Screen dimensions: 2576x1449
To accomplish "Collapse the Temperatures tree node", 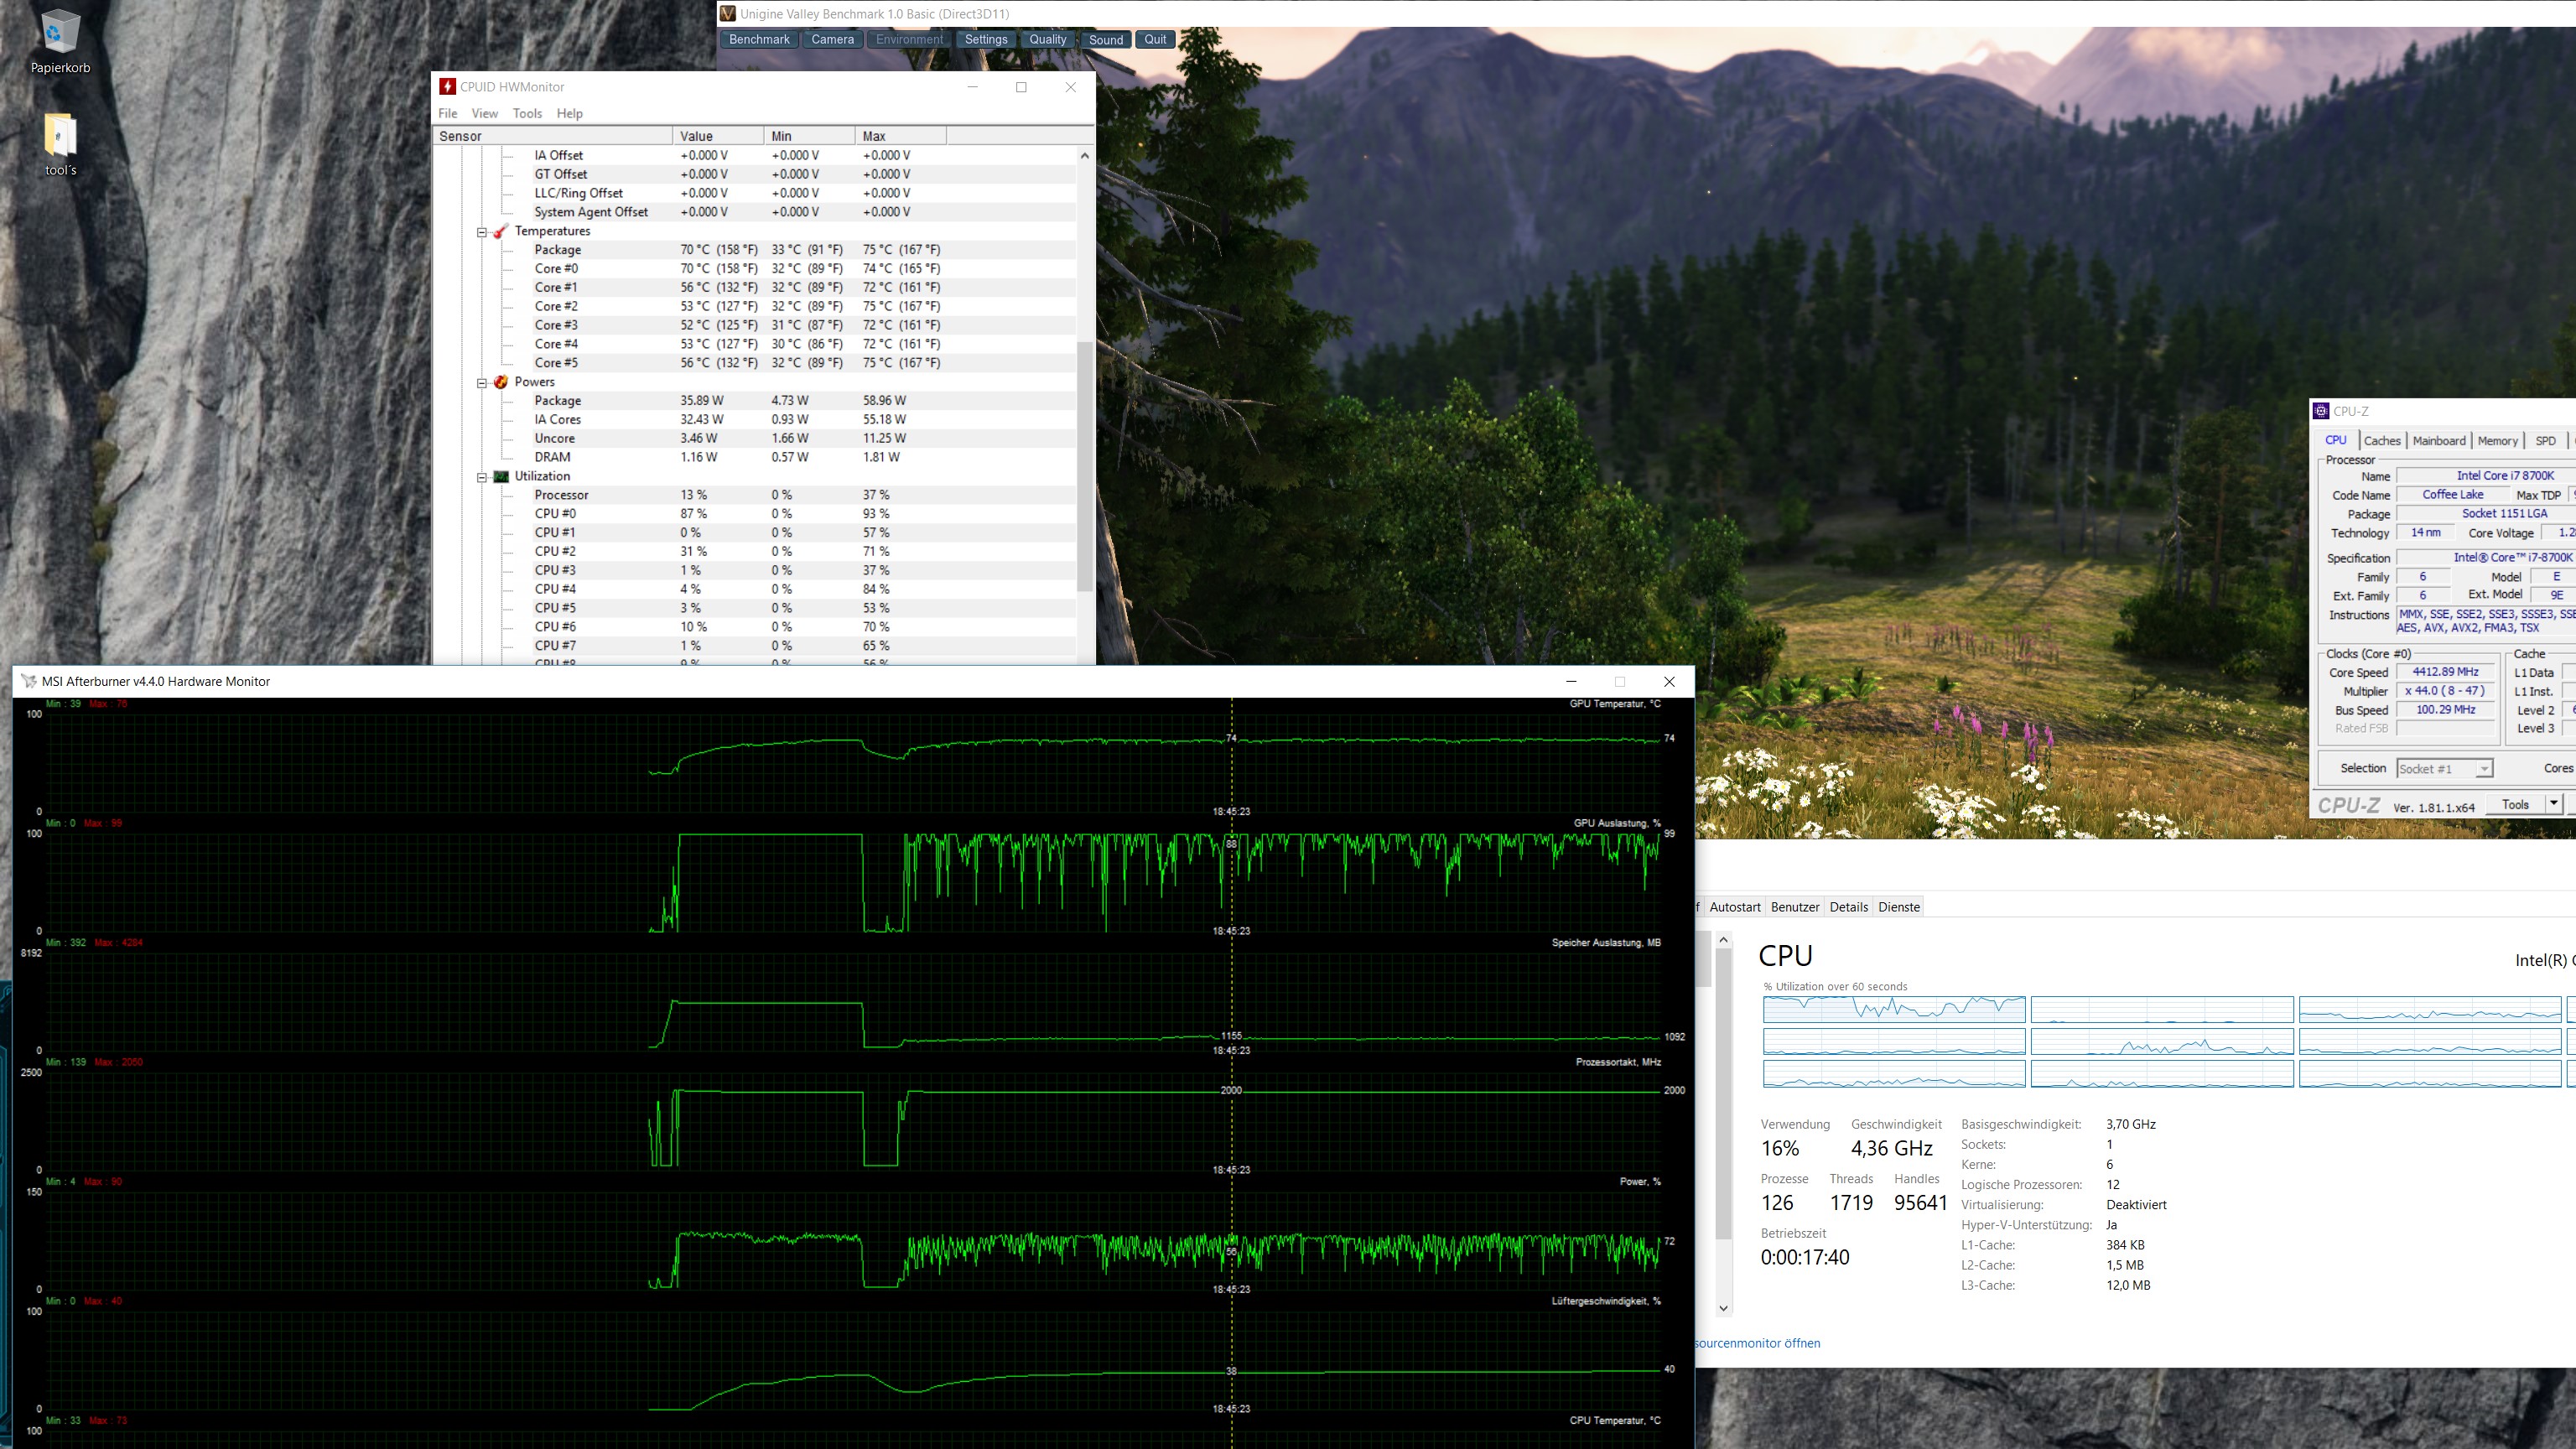I will click(482, 232).
